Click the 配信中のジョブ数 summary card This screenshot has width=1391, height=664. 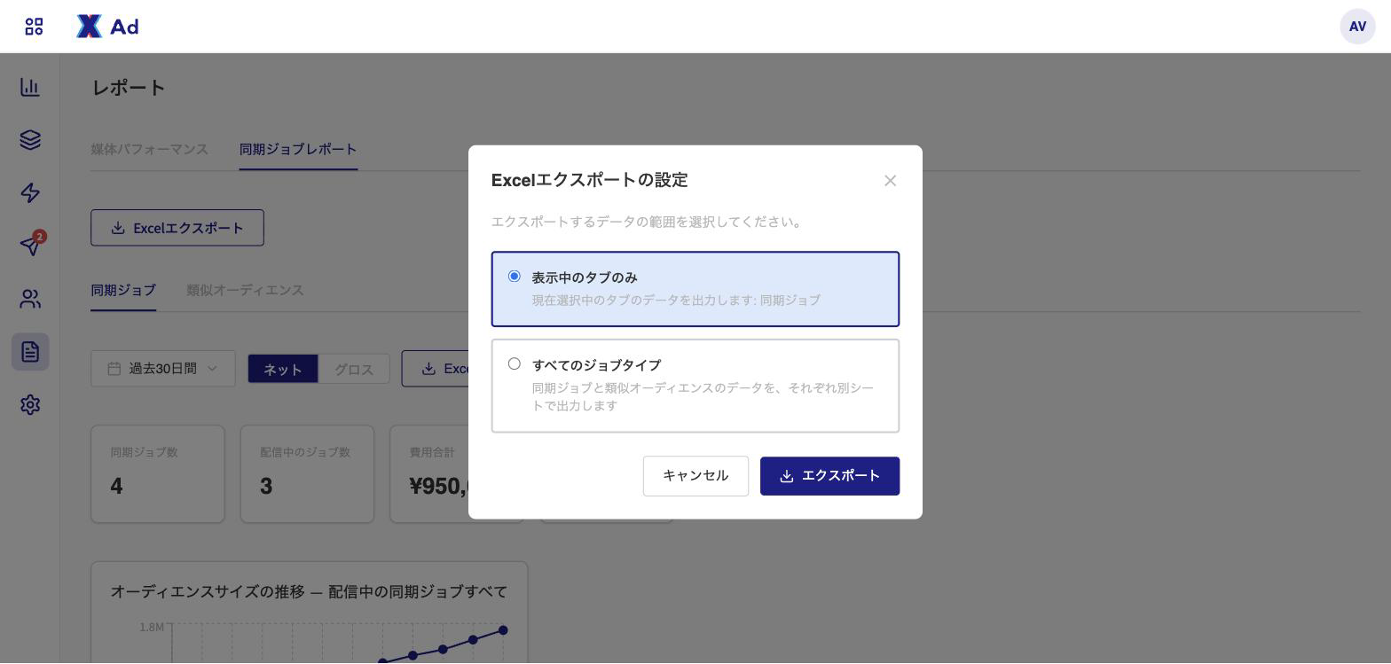pyautogui.click(x=307, y=474)
